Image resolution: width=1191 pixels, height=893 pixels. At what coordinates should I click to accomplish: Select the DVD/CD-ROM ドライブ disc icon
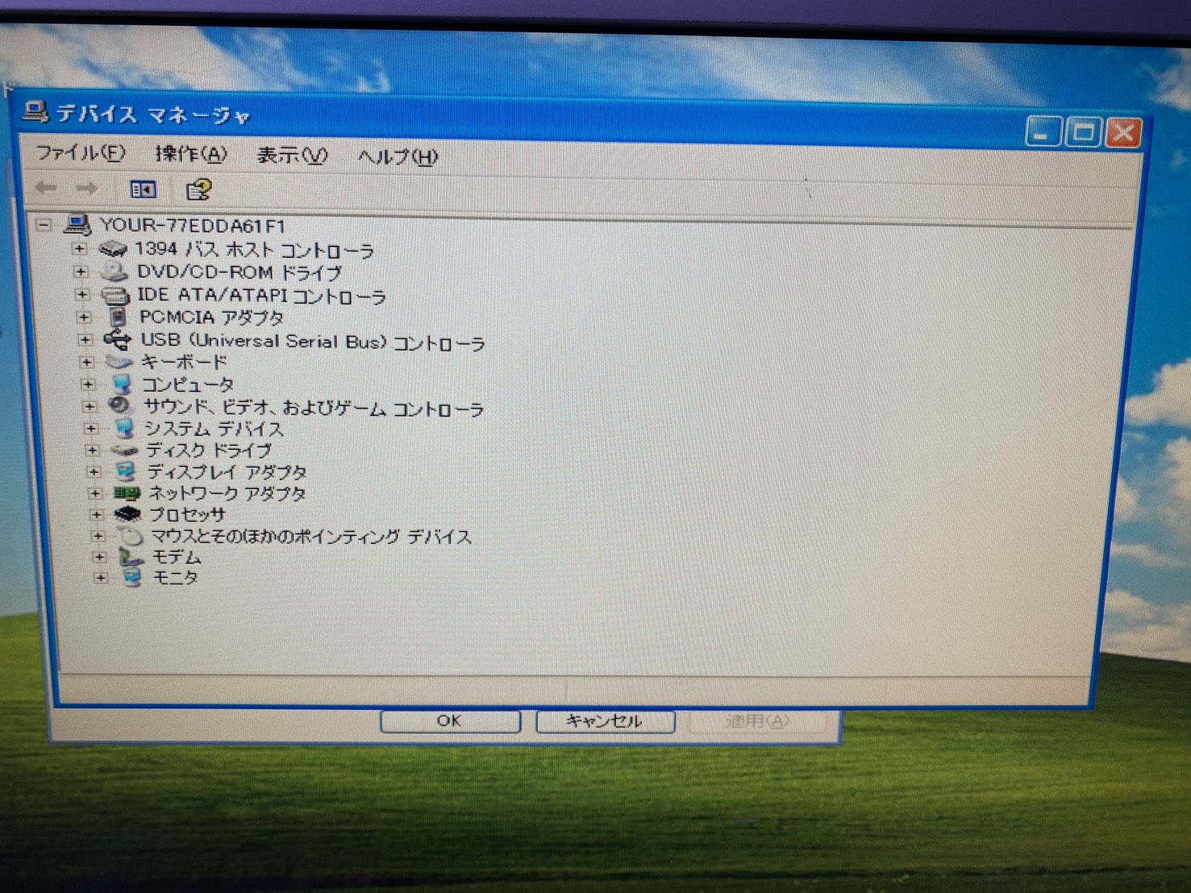tap(115, 272)
